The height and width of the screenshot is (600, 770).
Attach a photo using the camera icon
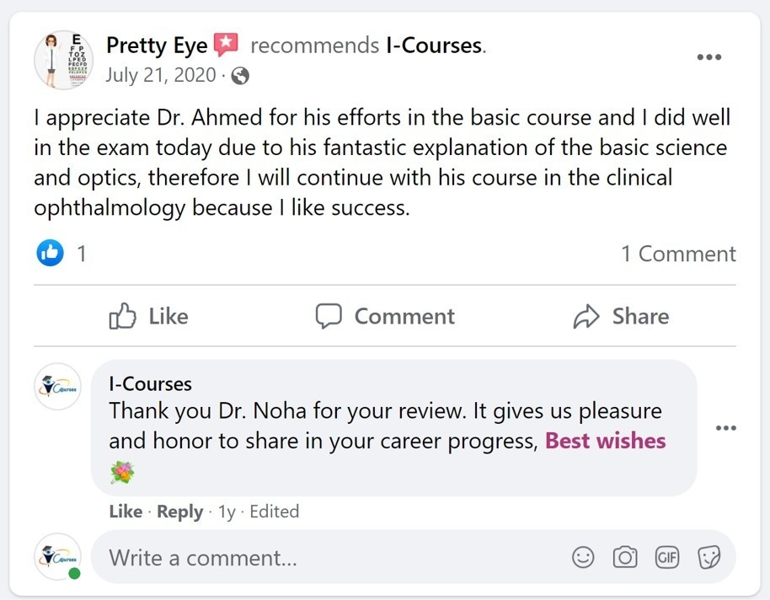point(624,557)
